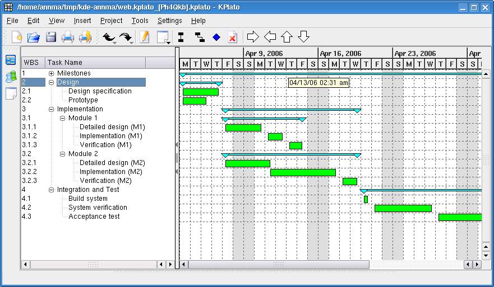
Task: Indent the task using the right arrow icon
Action: [x=253, y=37]
